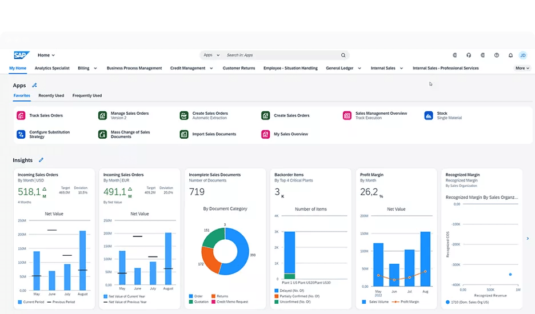Open the help question mark icon
Image resolution: width=535 pixels, height=314 pixels.
[x=496, y=55]
